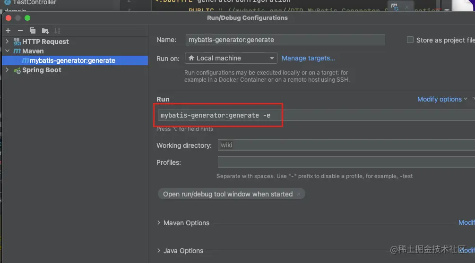
Task: Open the Modify options menu
Action: point(442,99)
